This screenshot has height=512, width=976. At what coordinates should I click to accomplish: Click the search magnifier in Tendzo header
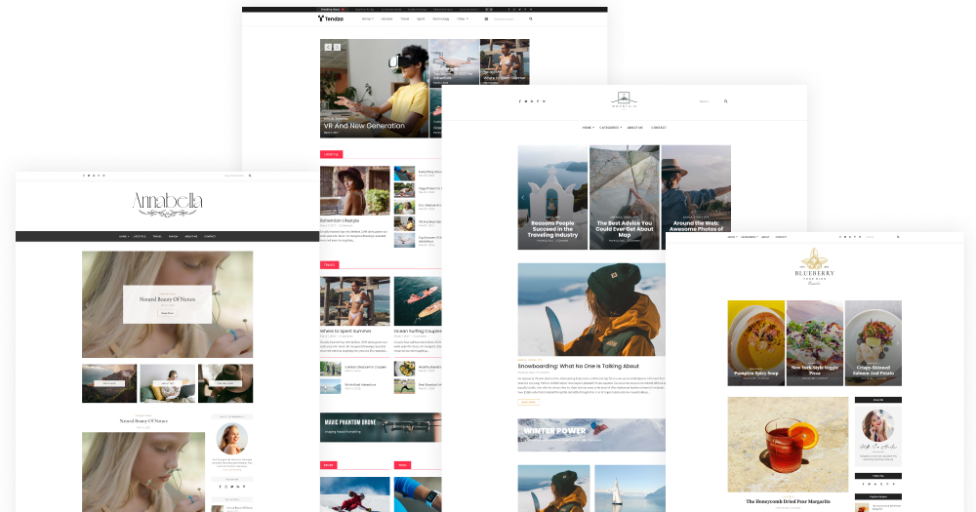[531, 19]
